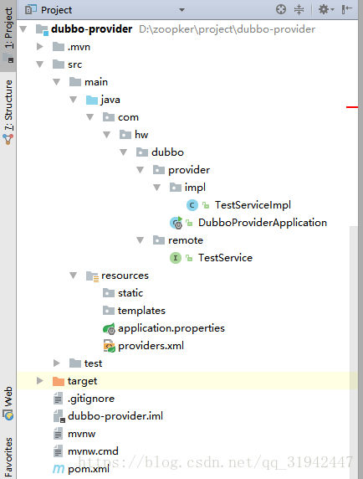Click the .gitignore file icon

(58, 399)
